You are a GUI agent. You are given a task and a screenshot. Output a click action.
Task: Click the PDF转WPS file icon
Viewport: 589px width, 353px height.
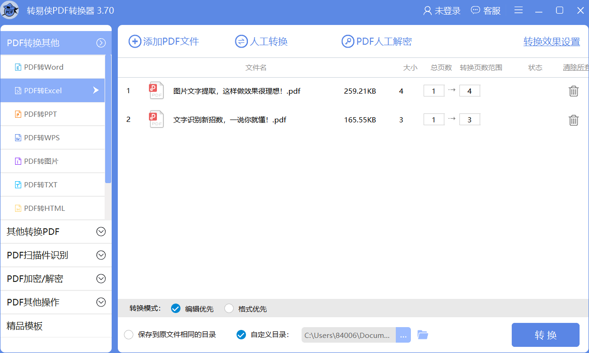pyautogui.click(x=18, y=138)
